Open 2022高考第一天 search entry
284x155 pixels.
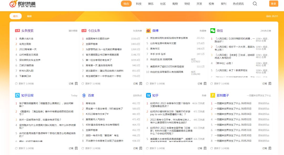click(28, 49)
